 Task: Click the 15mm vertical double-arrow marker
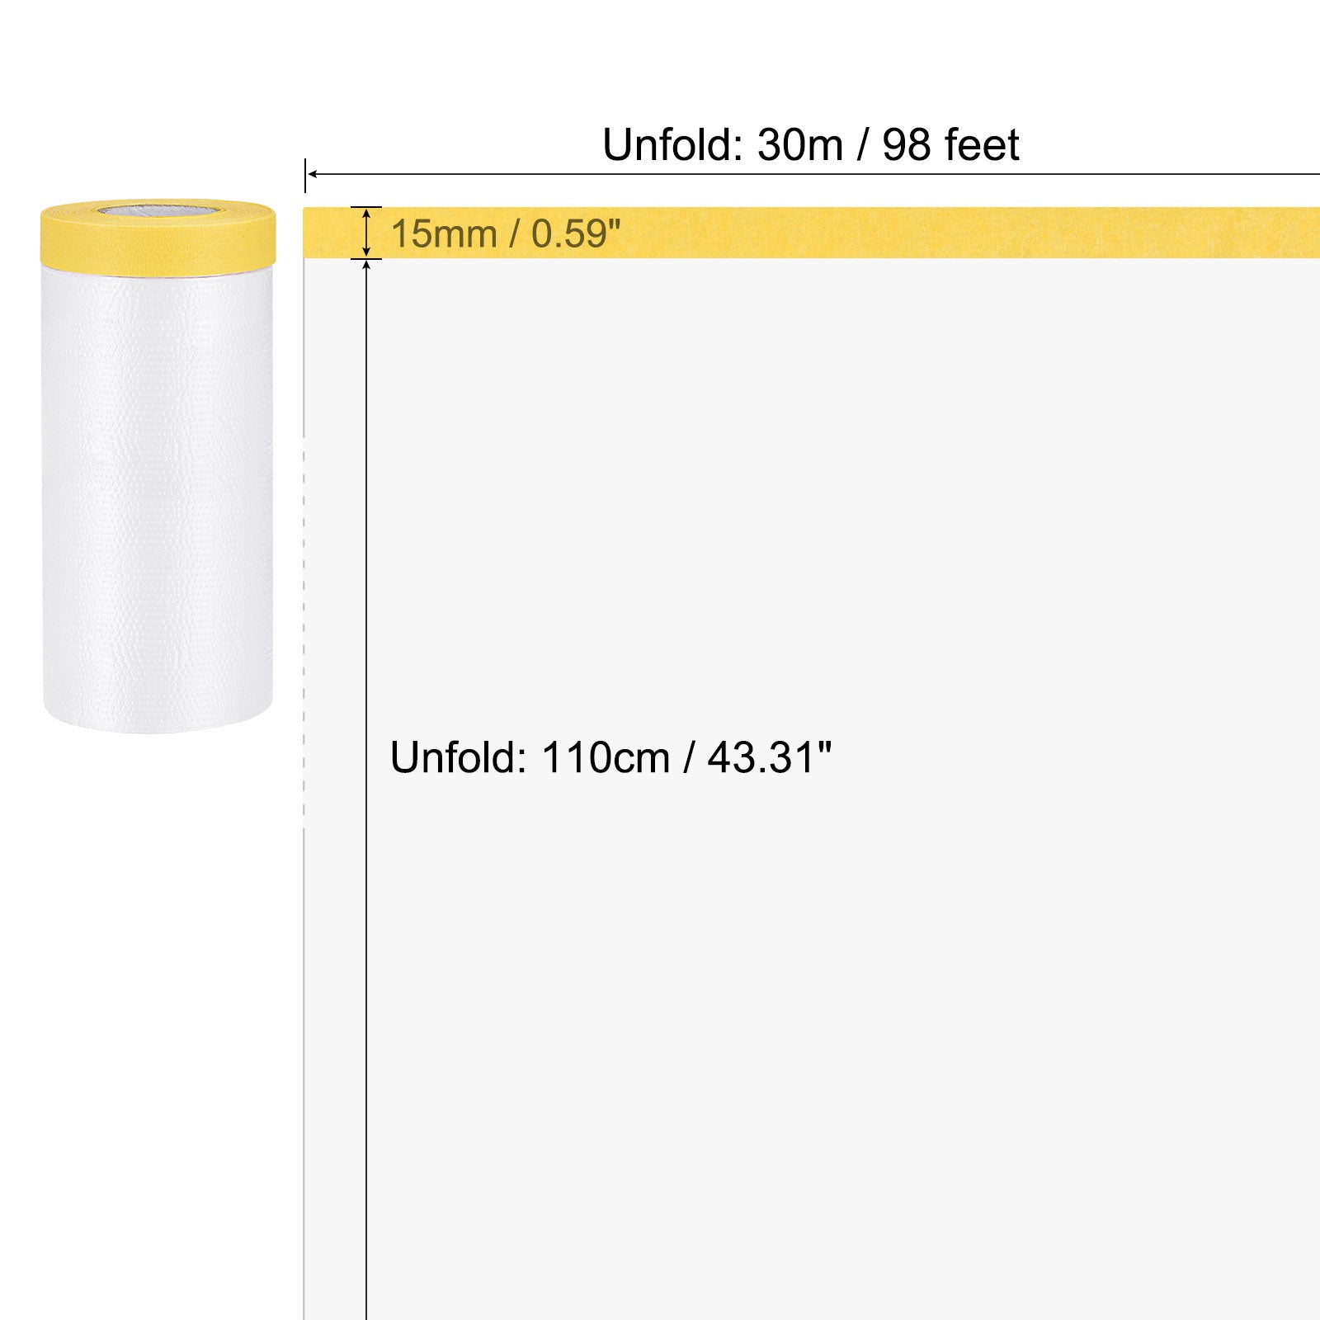click(x=366, y=233)
